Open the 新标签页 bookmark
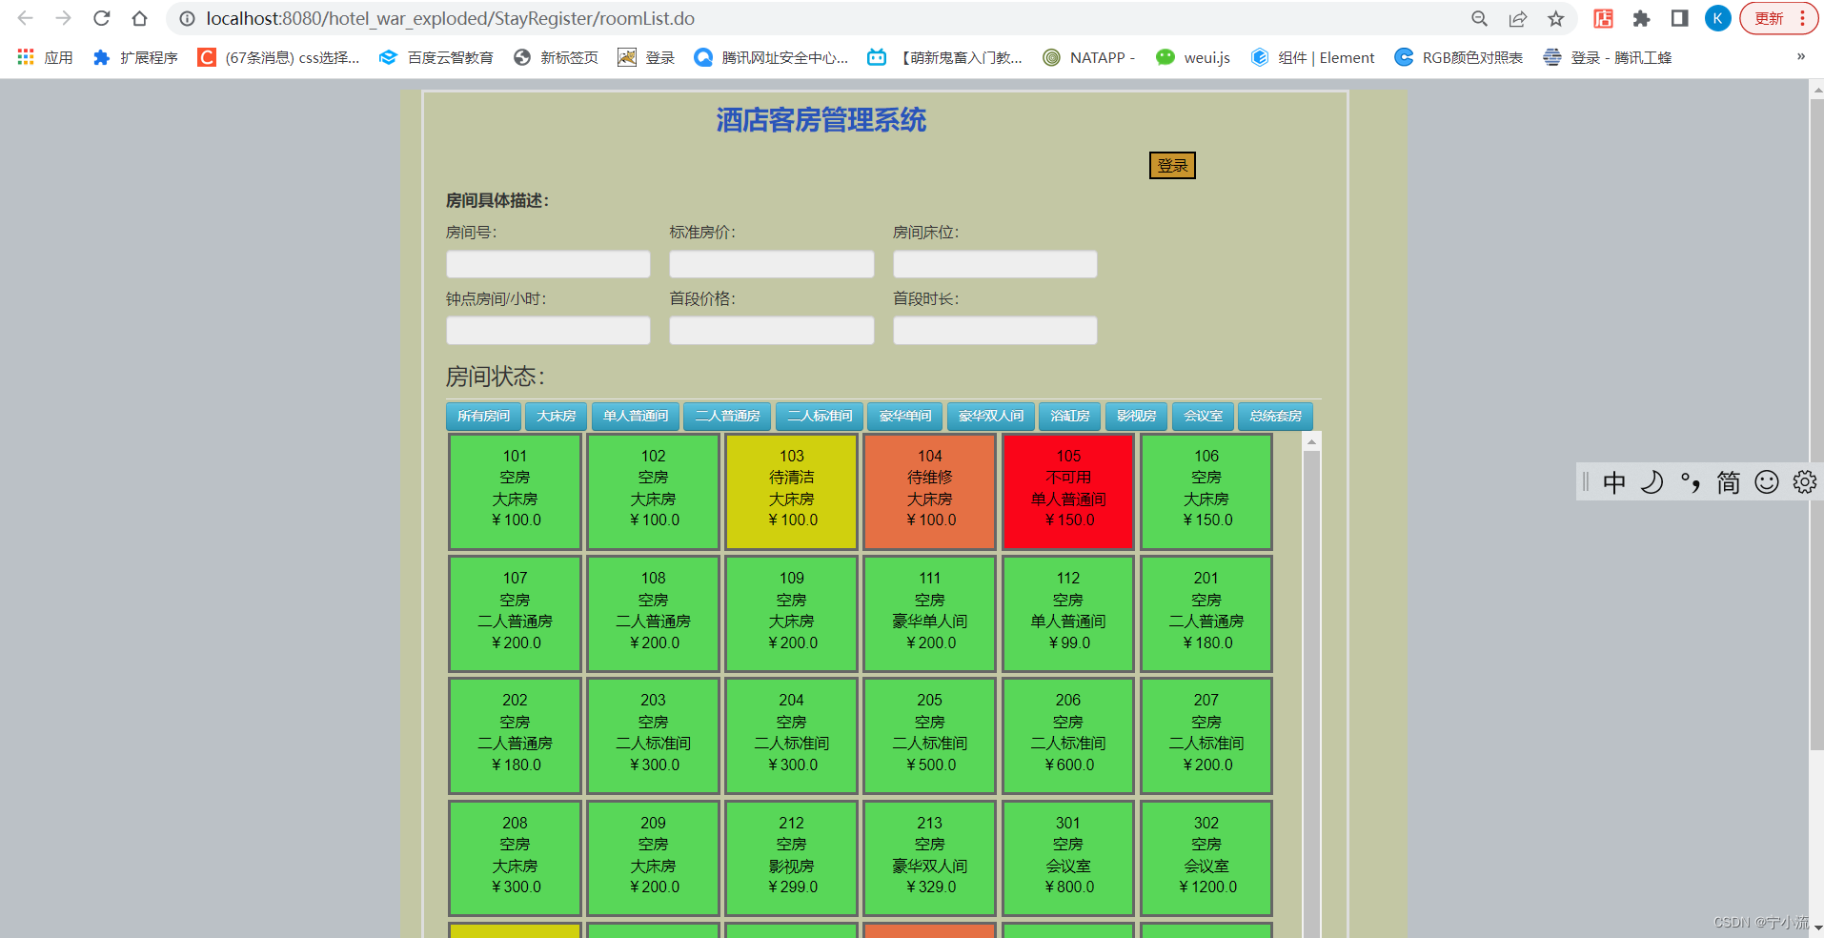1824x938 pixels. [x=557, y=57]
